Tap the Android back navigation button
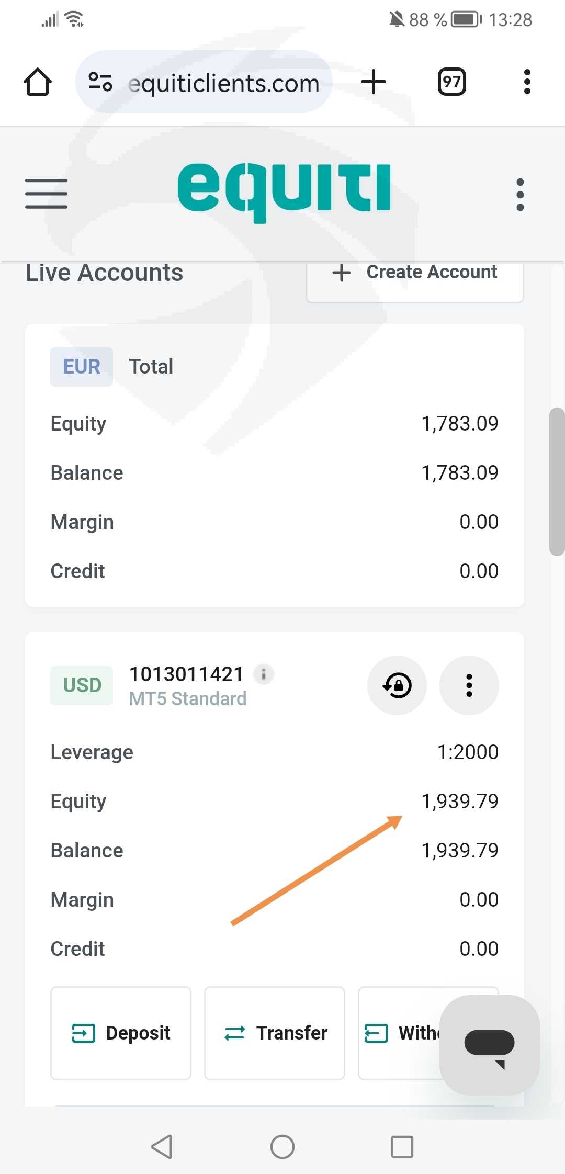Viewport: 565px width, 1174px height. click(x=162, y=1147)
